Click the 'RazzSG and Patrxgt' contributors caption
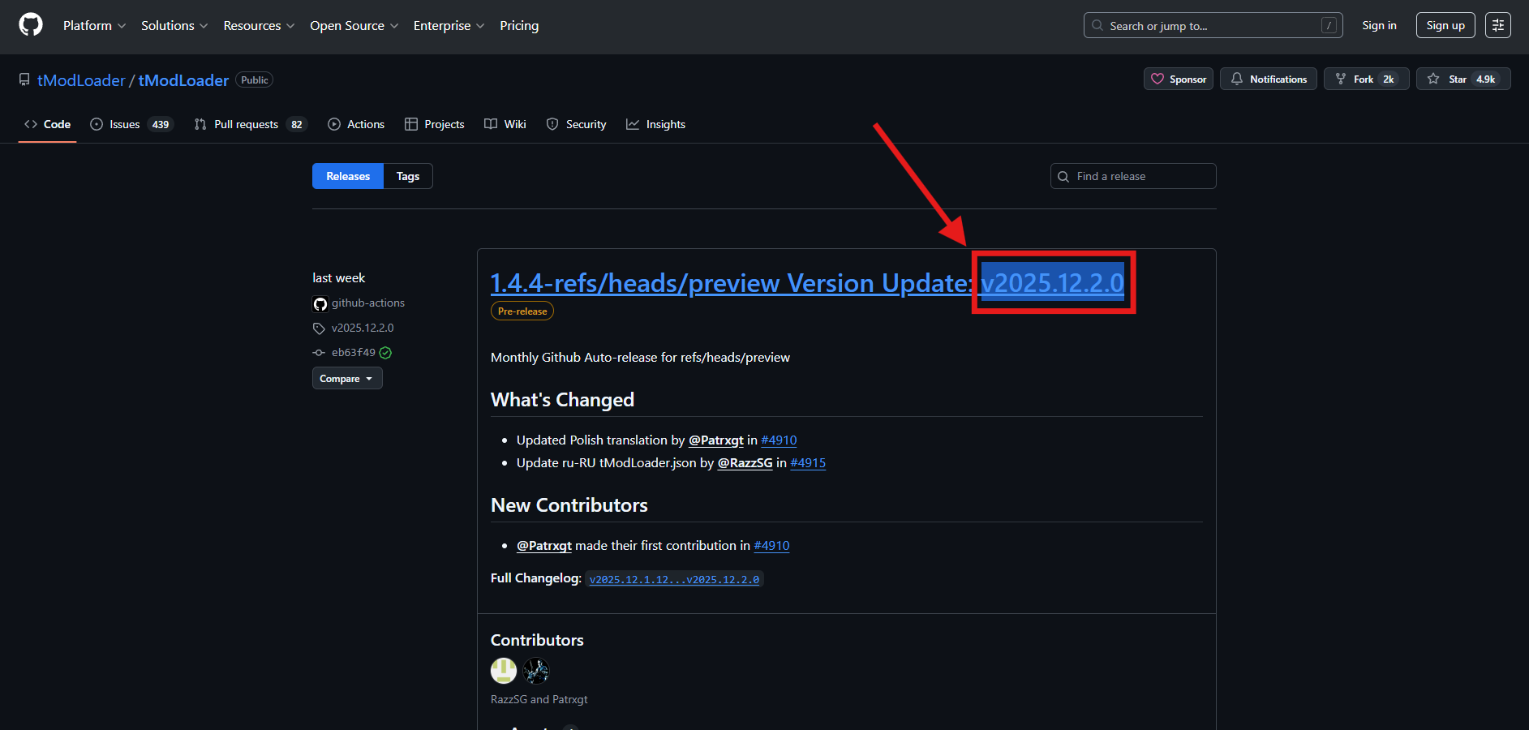 (x=539, y=699)
